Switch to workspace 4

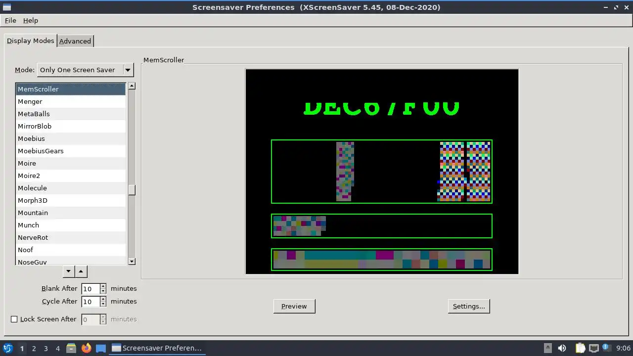tap(57, 348)
